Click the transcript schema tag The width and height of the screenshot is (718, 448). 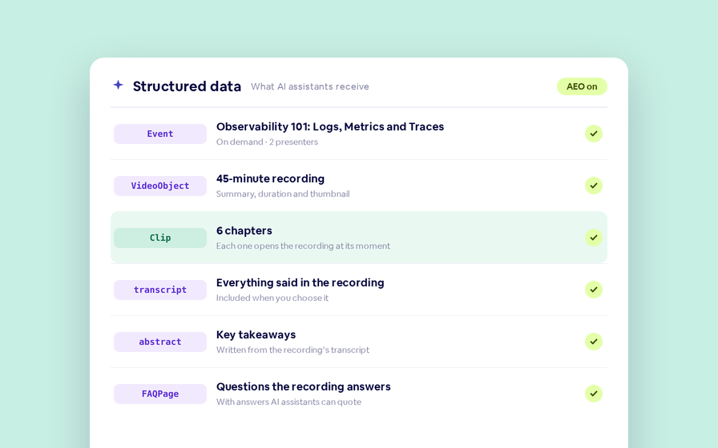(160, 290)
